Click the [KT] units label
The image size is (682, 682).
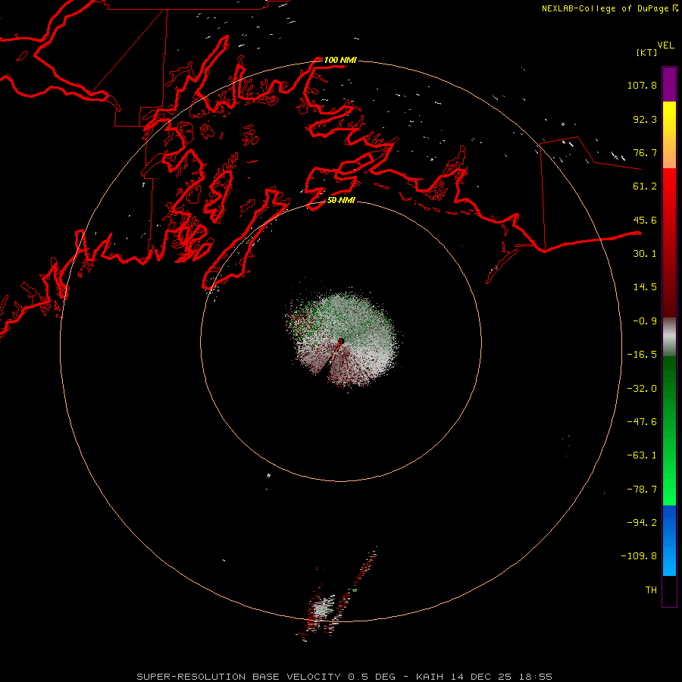click(x=646, y=52)
